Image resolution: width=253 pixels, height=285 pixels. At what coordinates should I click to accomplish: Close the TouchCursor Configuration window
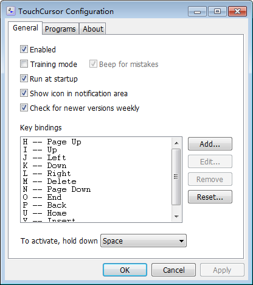coord(237,12)
